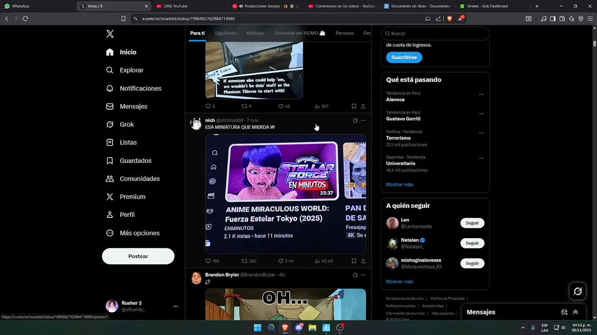Expand Más opciones in left sidebar
597x335 pixels.
click(133, 233)
